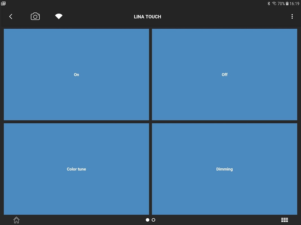Open the three-dot overflow menu
This screenshot has width=301, height=225.
(x=292, y=17)
